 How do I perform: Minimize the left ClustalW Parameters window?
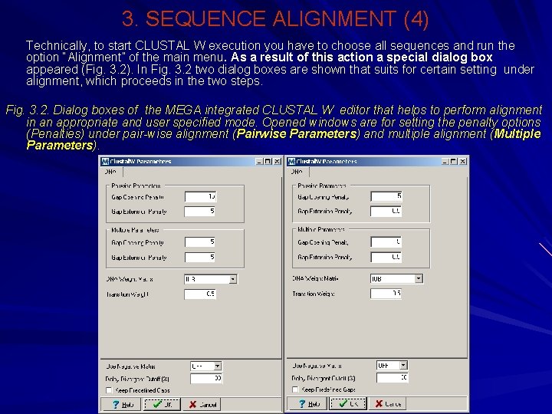pos(259,162)
